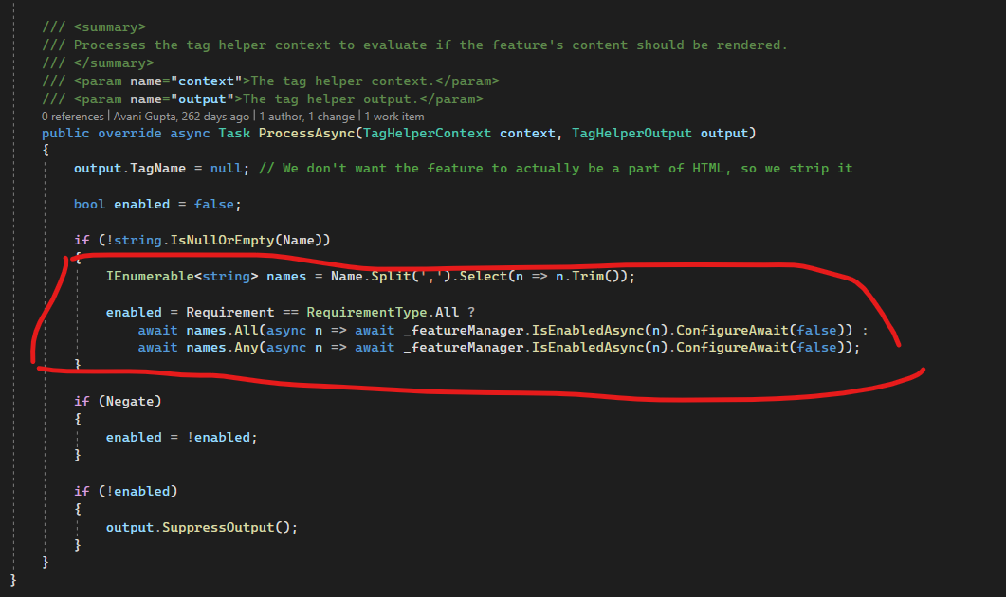Screen dimensions: 1006x597
Task: Click the closing brace of ProcessAsync
Action: [46, 561]
